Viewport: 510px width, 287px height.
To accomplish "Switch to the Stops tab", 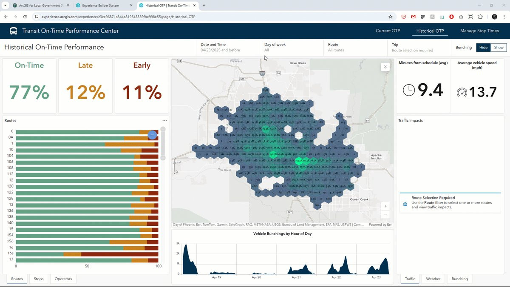I will (x=39, y=279).
